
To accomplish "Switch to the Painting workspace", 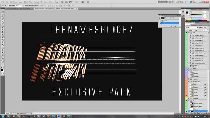I will 179,2.
